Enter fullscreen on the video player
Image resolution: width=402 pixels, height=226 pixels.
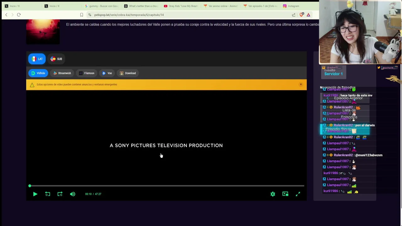coord(298,194)
